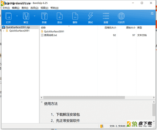Select QuickSurface2091 folder name in tree panel
The image size is (157, 130).
[x=19, y=31]
